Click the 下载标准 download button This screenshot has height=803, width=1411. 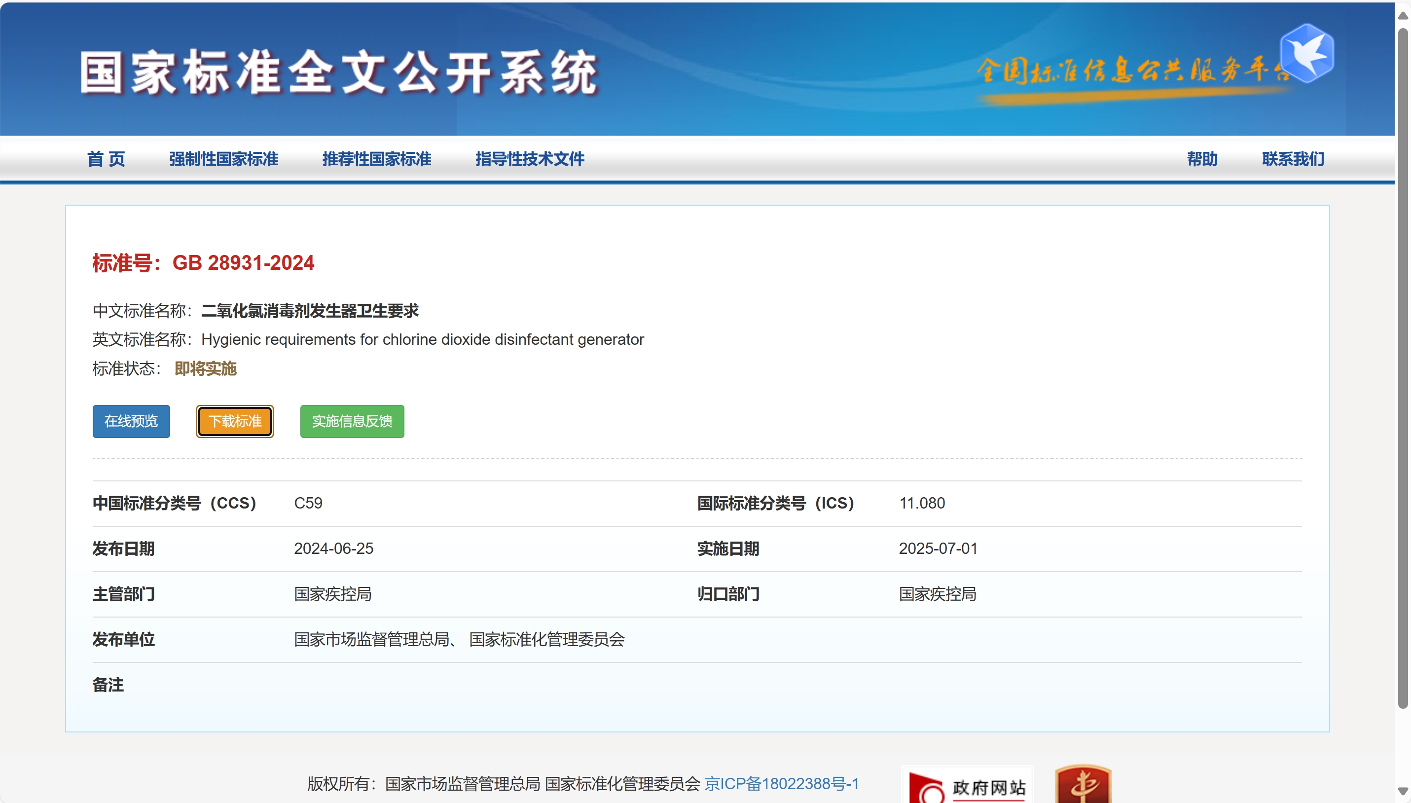(x=235, y=421)
